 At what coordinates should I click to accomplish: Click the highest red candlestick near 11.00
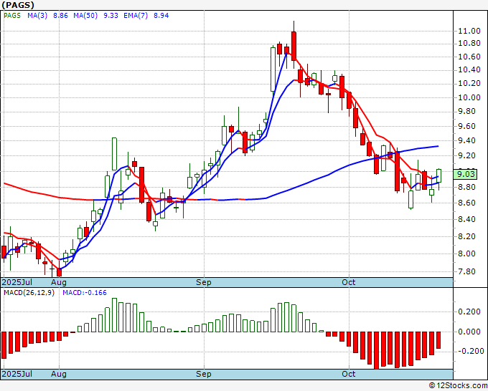[x=294, y=46]
